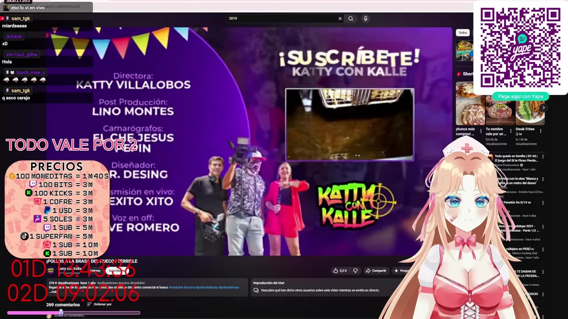The height and width of the screenshot is (319, 568).
Task: Activate voice search microphone icon
Action: [366, 19]
